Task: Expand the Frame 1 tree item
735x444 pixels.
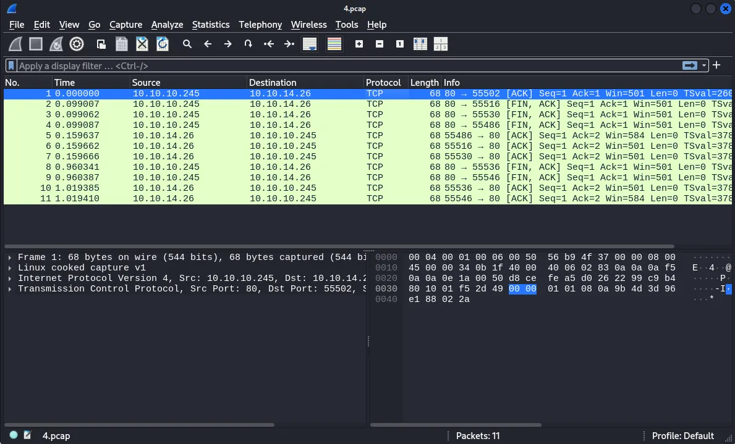Action: point(10,258)
